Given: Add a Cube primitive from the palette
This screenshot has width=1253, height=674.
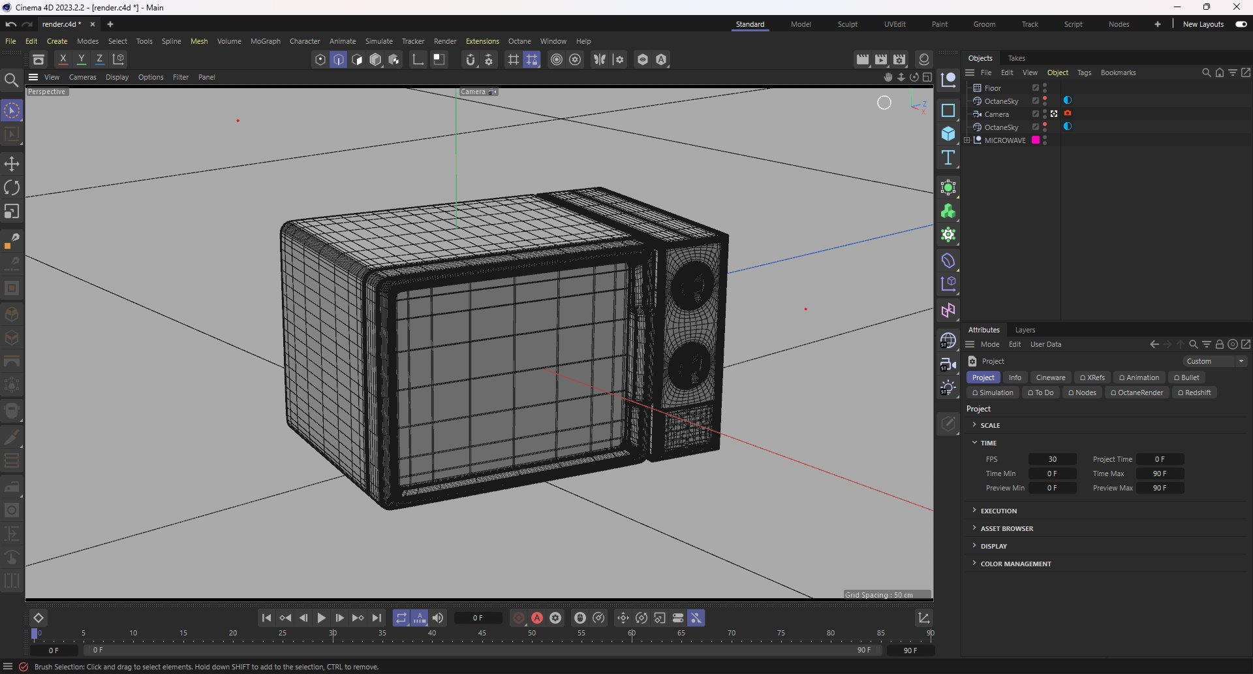Looking at the screenshot, I should (948, 134).
